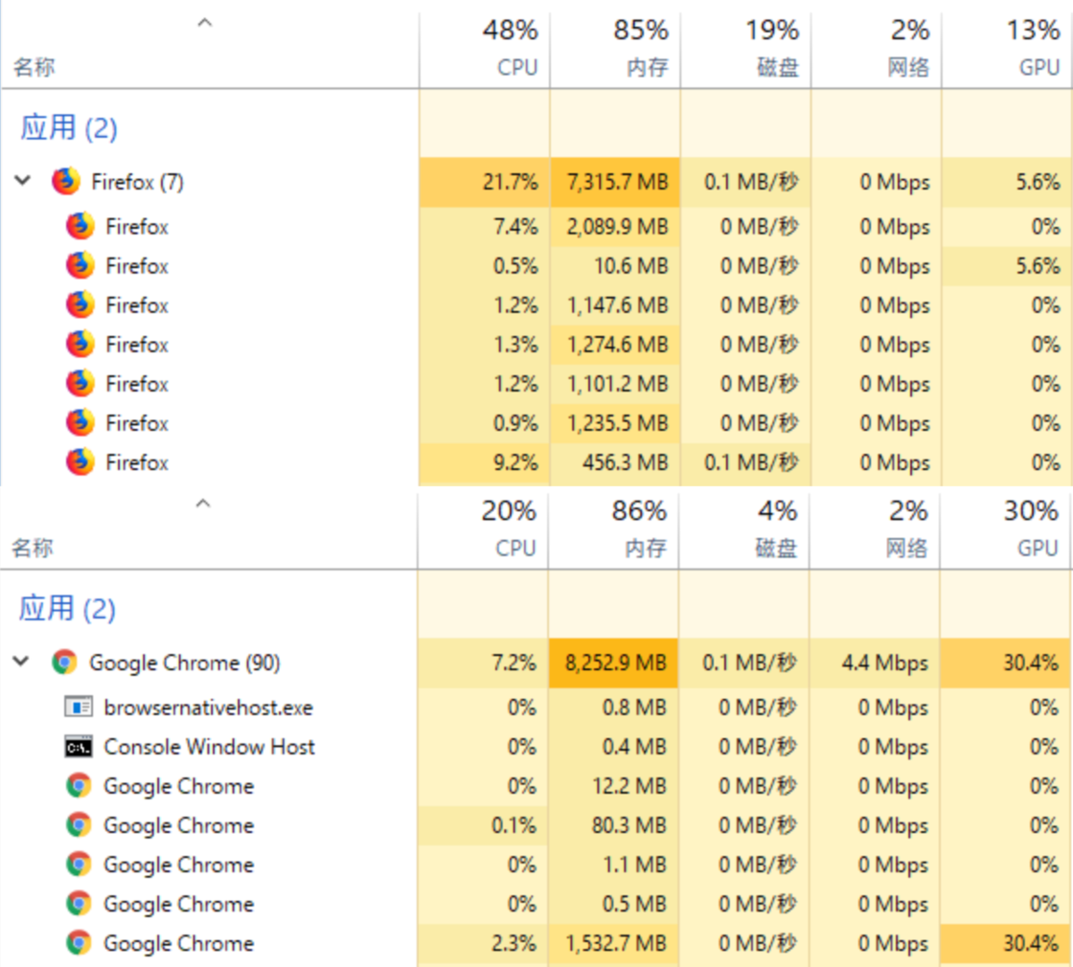1073x967 pixels.
Task: Select the Google Chrome (90) row label
Action: tap(185, 663)
